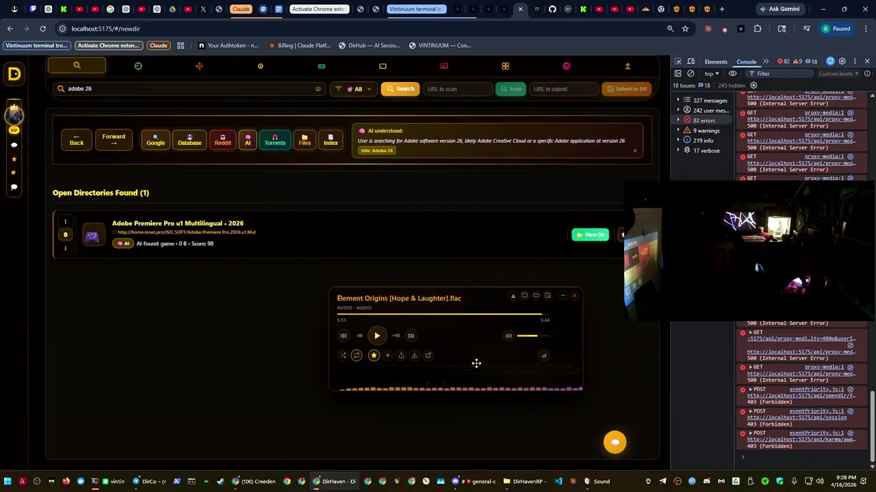The height and width of the screenshot is (492, 876).
Task: Jump forward 10 seconds in audio player
Action: point(396,336)
